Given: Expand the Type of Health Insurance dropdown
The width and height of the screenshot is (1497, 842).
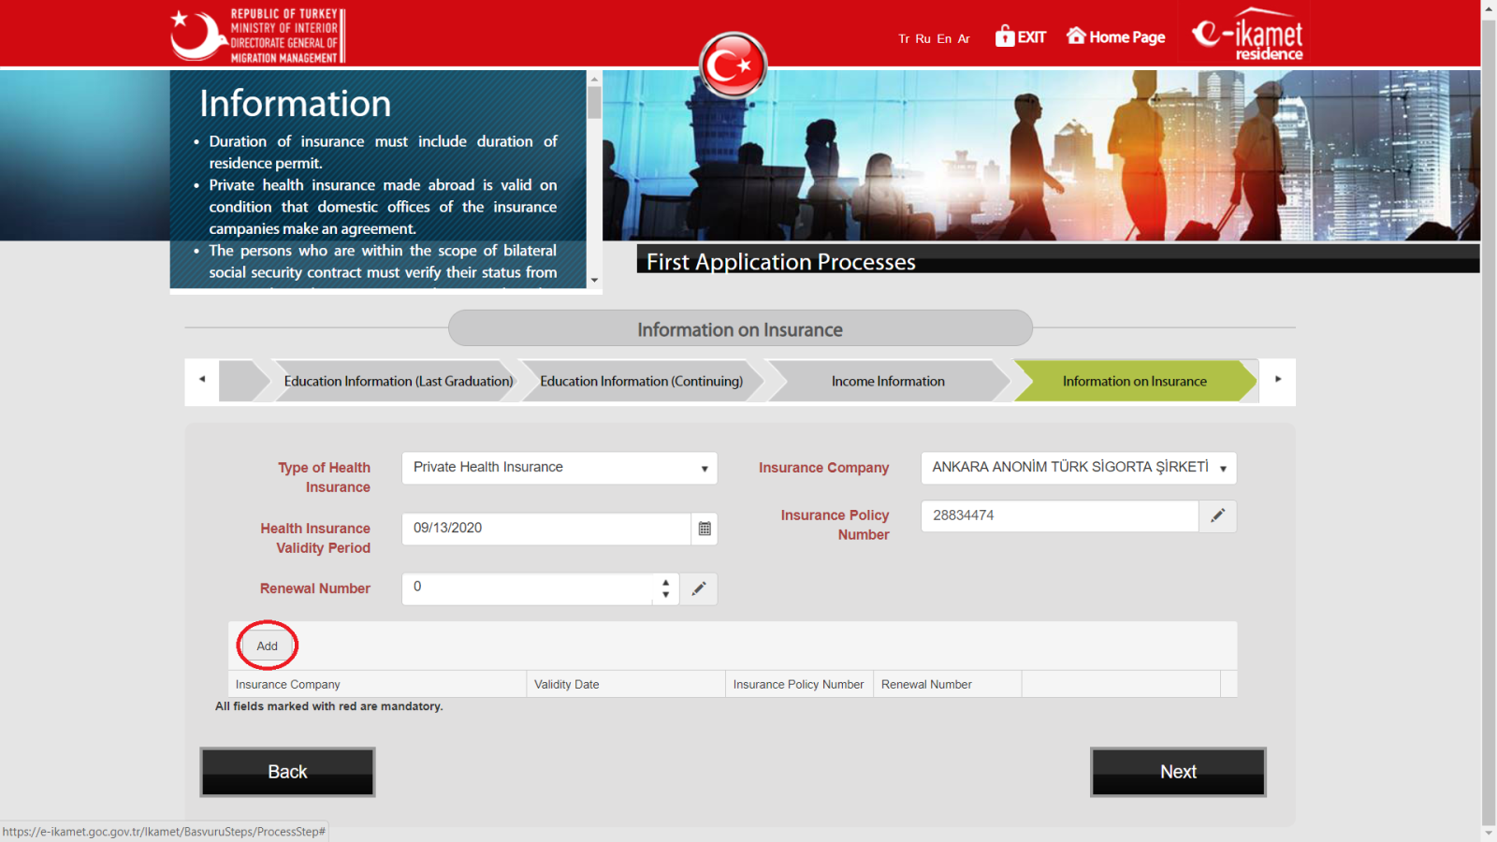Looking at the screenshot, I should 559,468.
